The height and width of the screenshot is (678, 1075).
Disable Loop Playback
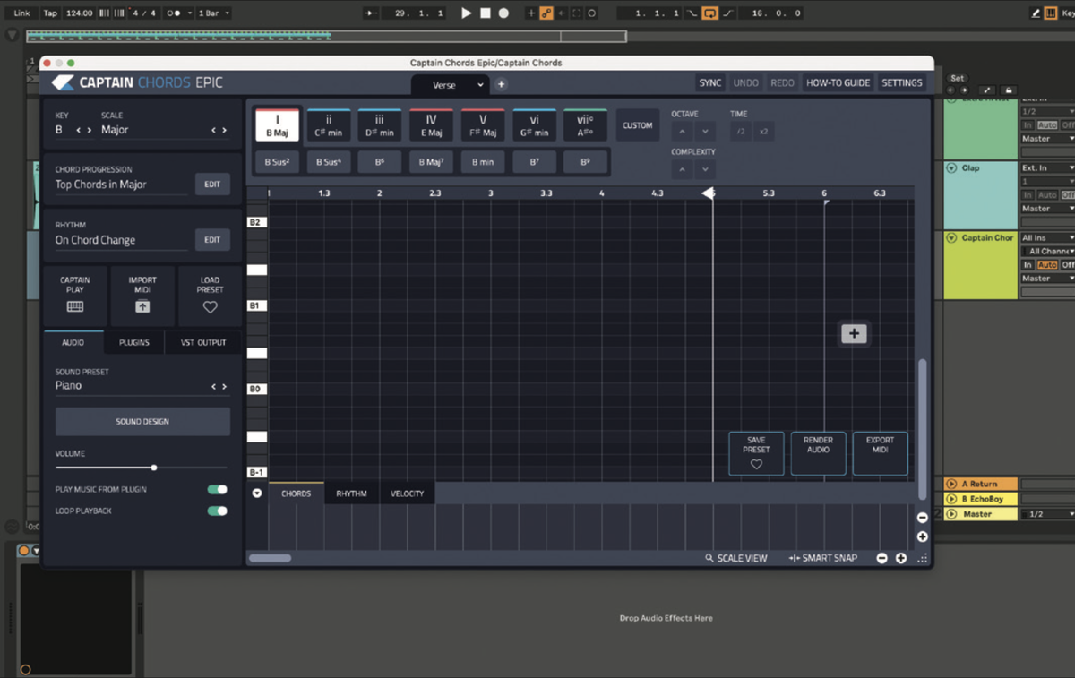click(215, 511)
